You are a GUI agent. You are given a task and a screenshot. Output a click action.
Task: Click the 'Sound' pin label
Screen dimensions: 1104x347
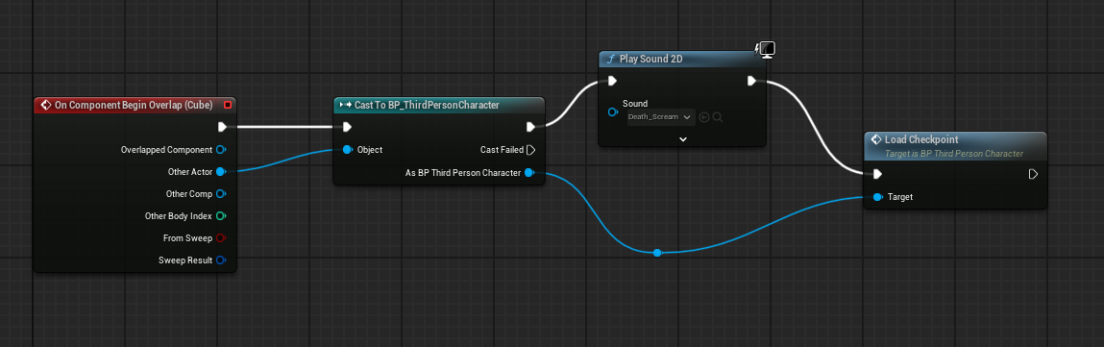tap(634, 104)
